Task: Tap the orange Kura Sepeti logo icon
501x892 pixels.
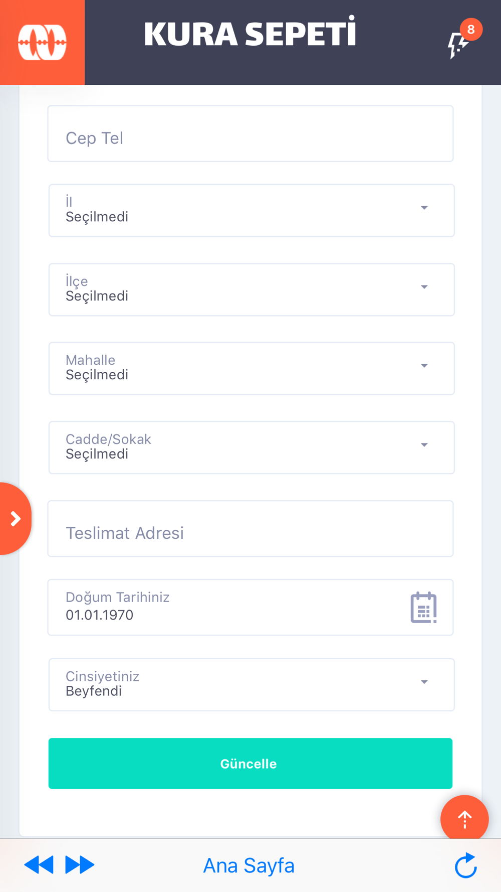Action: coord(42,42)
